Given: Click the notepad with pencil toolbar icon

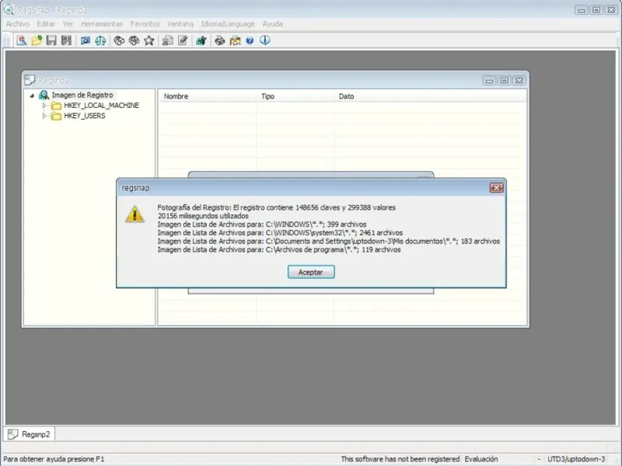Looking at the screenshot, I should coord(183,40).
